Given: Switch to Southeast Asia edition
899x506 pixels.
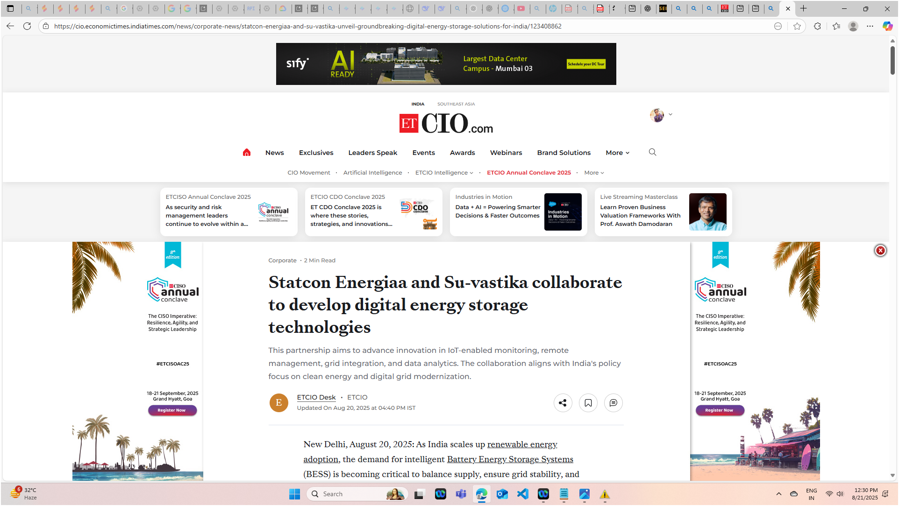Looking at the screenshot, I should 456,104.
